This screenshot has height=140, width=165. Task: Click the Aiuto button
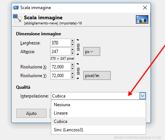pyautogui.click(x=31, y=113)
